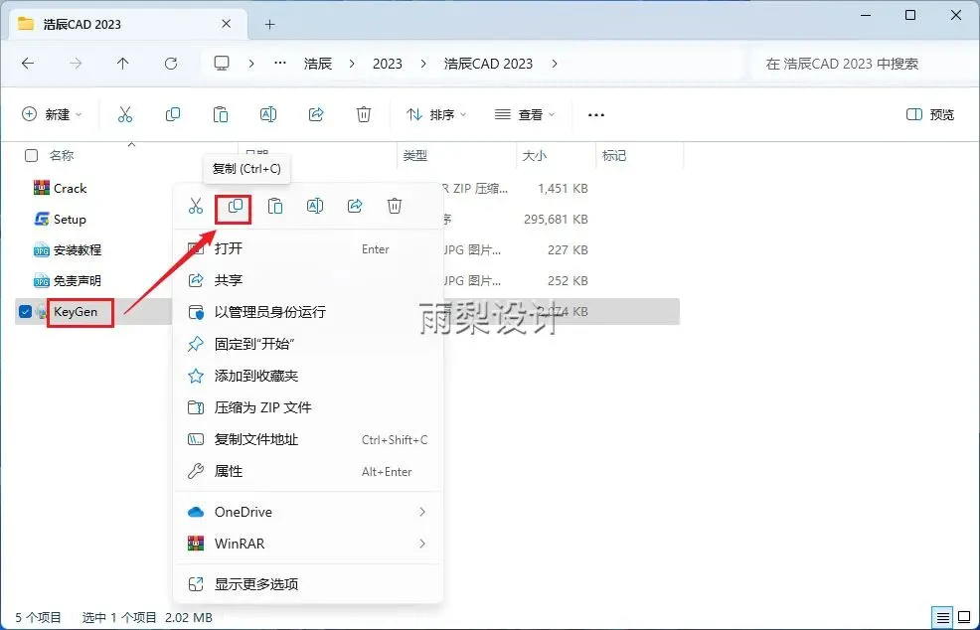The width and height of the screenshot is (980, 630).
Task: Show hidden path items with the breadcrumb ellipsis
Action: click(x=280, y=64)
